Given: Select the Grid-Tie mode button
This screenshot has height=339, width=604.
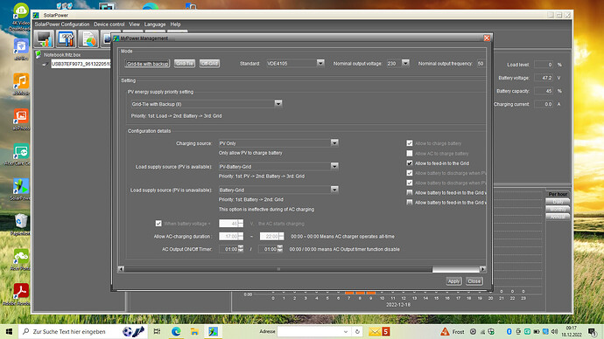Looking at the screenshot, I should pos(184,64).
